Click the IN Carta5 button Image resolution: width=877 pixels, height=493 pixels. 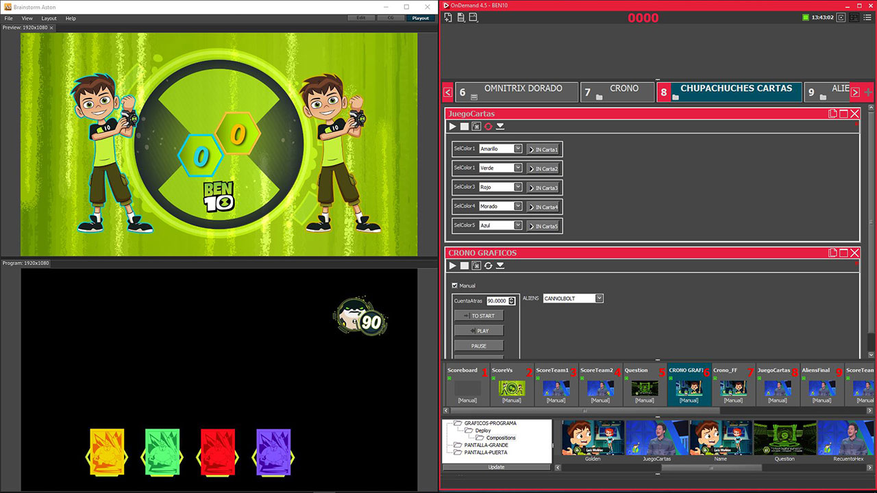pyautogui.click(x=544, y=226)
